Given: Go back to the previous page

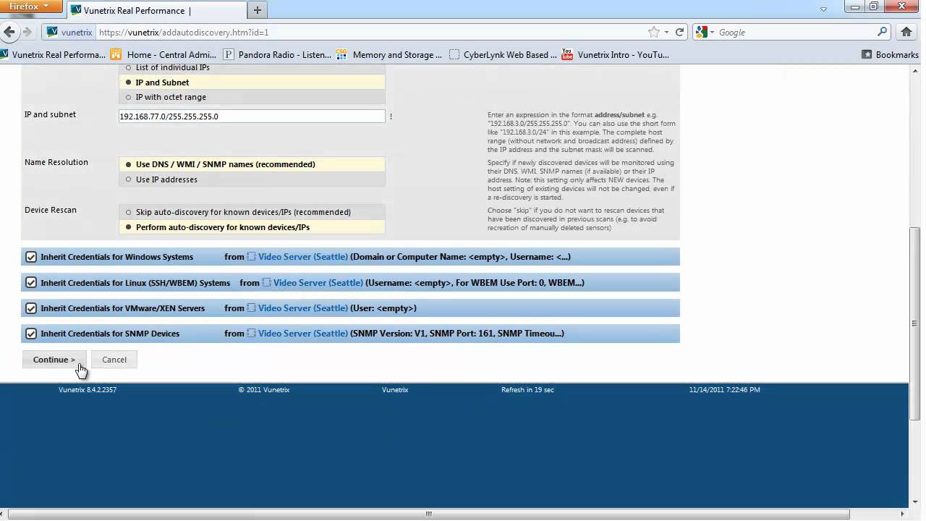Looking at the screenshot, I should [9, 32].
